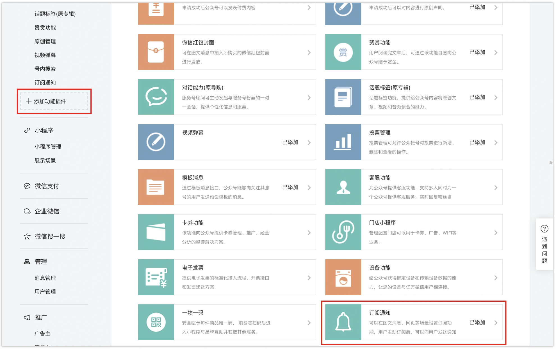Expand the 微信红包封面 card chevron
This screenshot has width=556, height=349.
coord(309,53)
